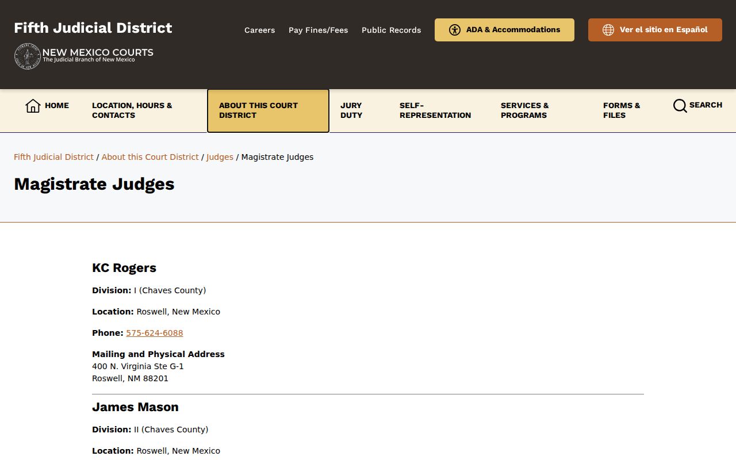The height and width of the screenshot is (460, 736).
Task: Click the address line 400 N. Virginia Ste G-1
Action: click(138, 366)
